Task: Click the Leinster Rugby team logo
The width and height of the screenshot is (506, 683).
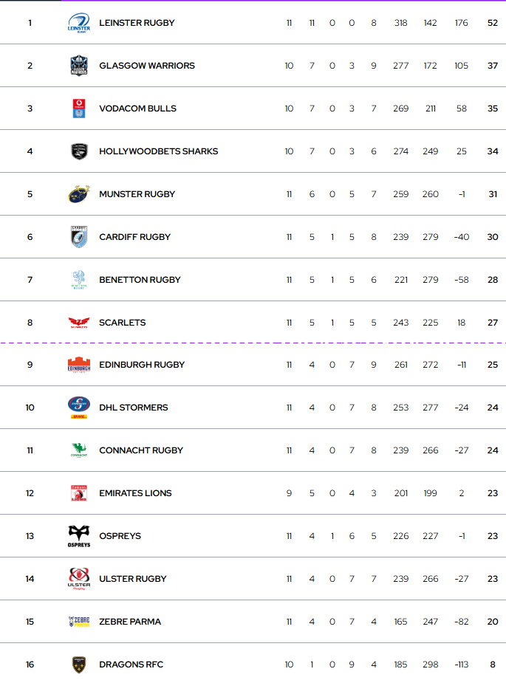Action: coord(79,23)
